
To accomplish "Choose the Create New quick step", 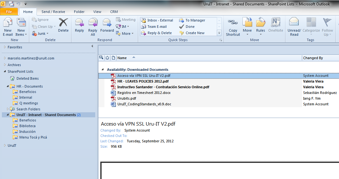I will (192, 33).
